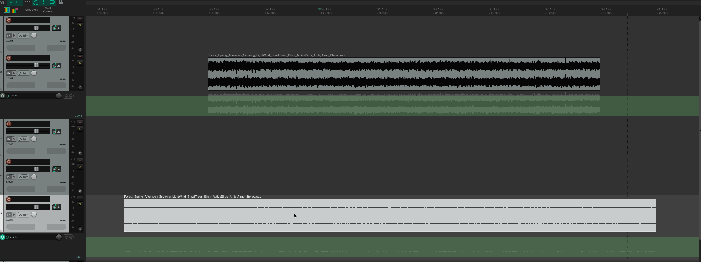Viewport: 701px width, 262px height.
Task: Arm track 5 for recording
Action: [x=9, y=199]
